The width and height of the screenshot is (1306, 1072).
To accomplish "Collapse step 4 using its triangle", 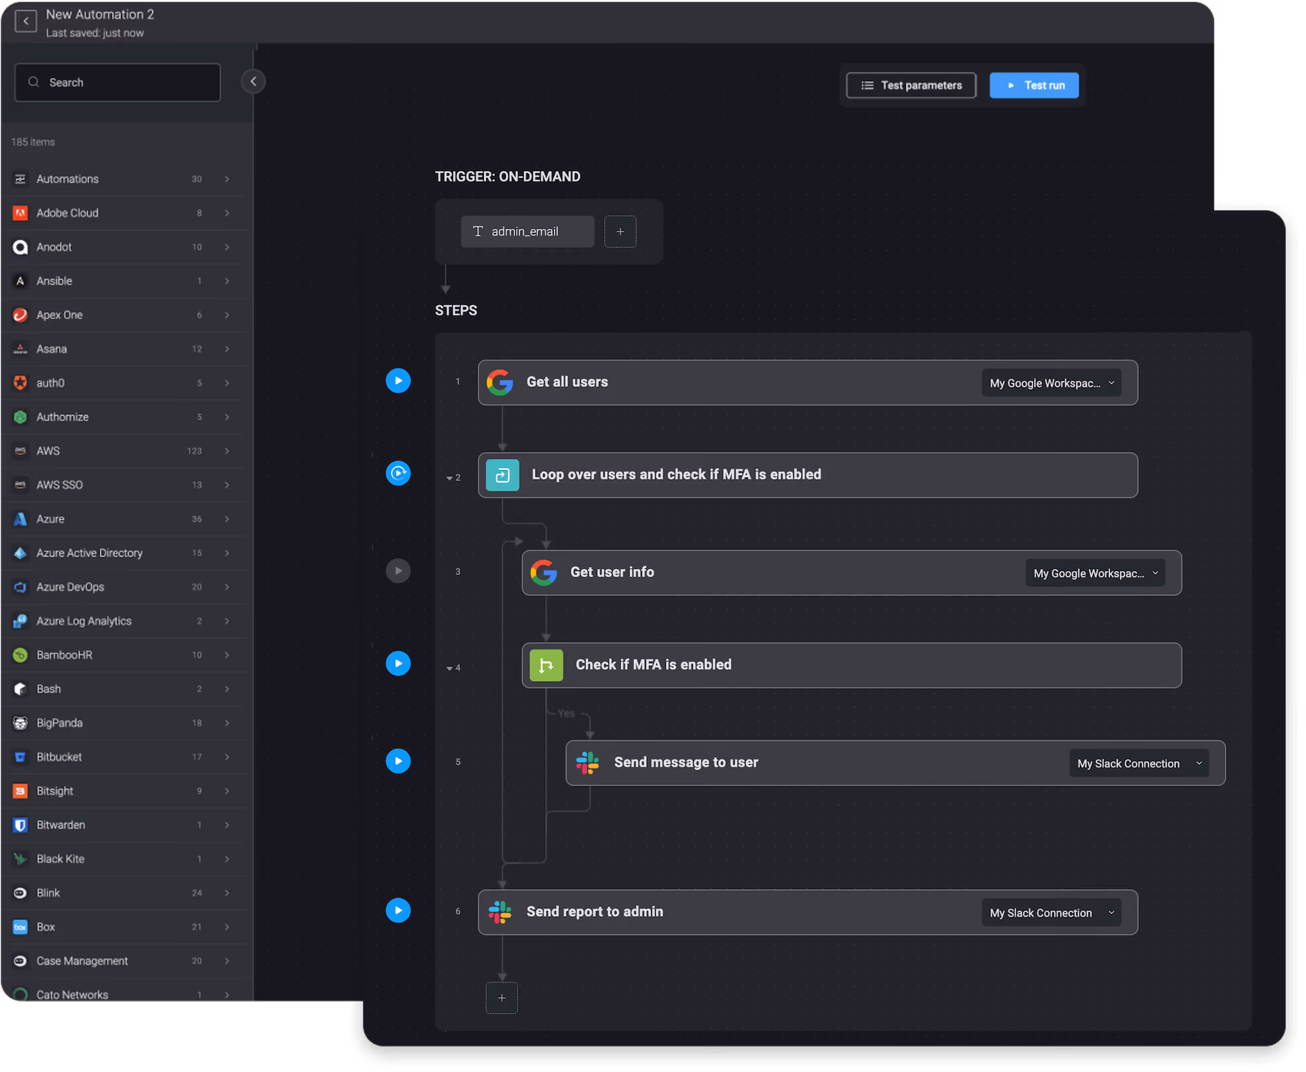I will tap(450, 669).
